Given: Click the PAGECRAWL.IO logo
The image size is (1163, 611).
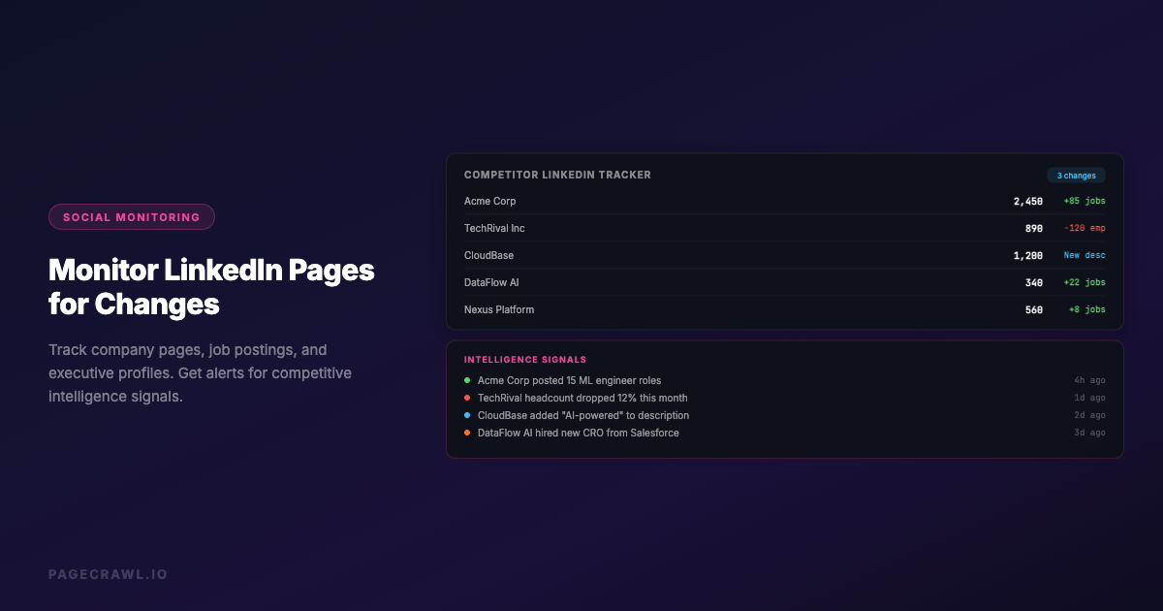Looking at the screenshot, I should (x=109, y=573).
